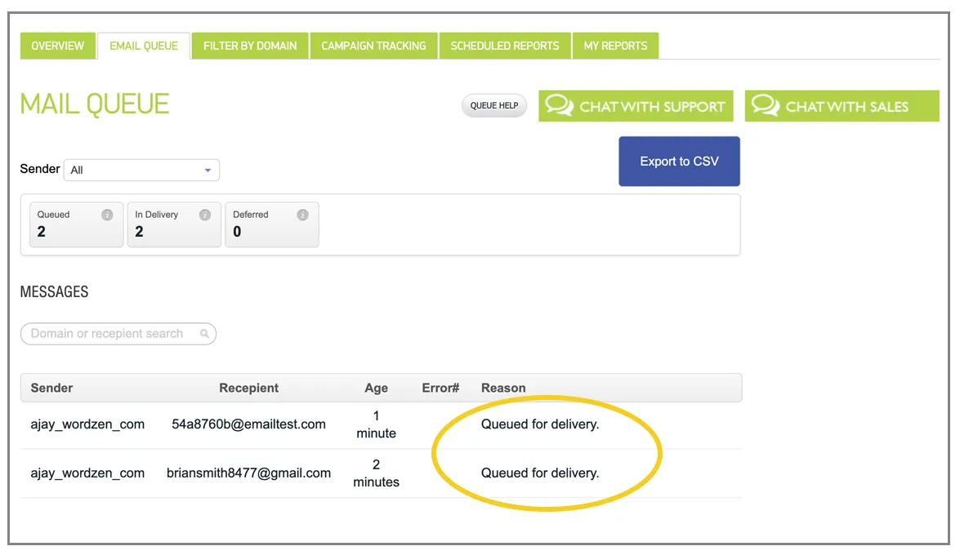
Task: Open the Overview tab
Action: pos(57,46)
